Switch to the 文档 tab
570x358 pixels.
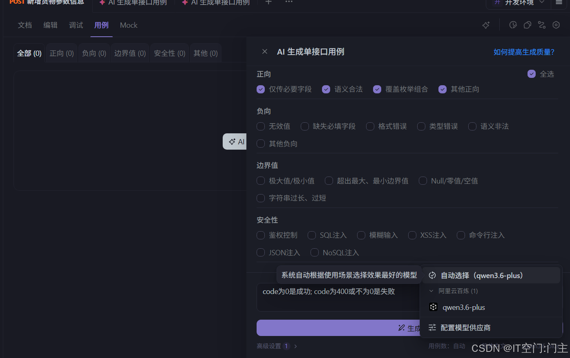coord(25,25)
